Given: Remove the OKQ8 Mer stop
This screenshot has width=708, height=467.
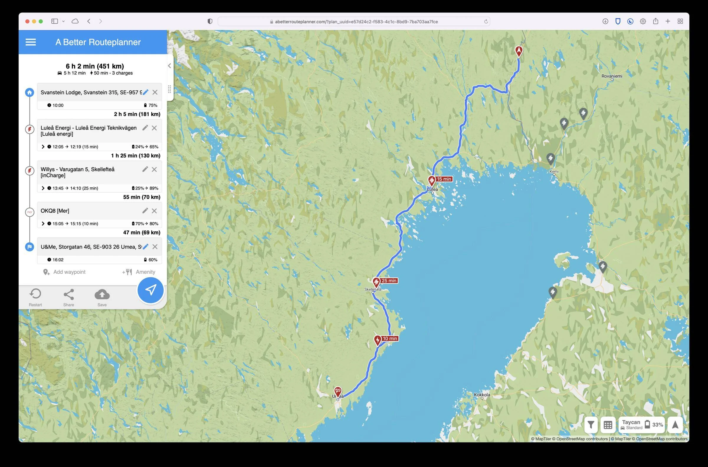Looking at the screenshot, I should click(154, 210).
